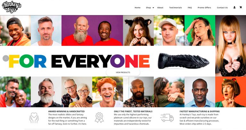The image size is (246, 130).
Task: Expand the Shop dropdown arrow
Action: pos(153,8)
